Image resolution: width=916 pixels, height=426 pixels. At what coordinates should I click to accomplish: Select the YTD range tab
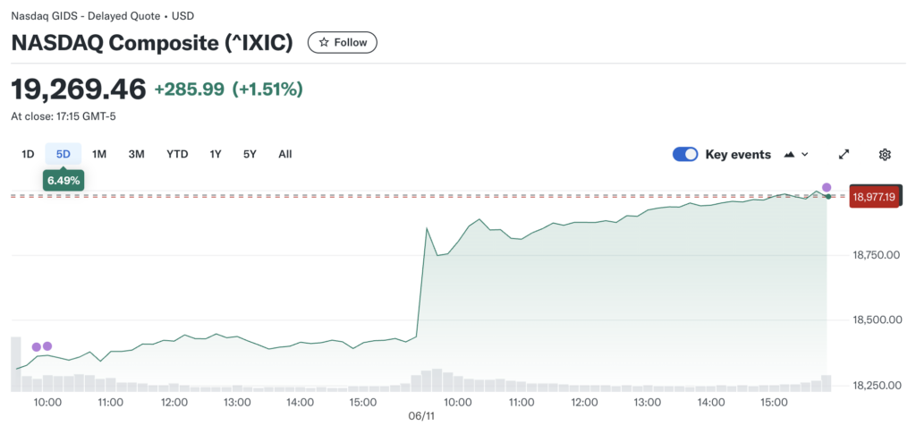click(177, 154)
